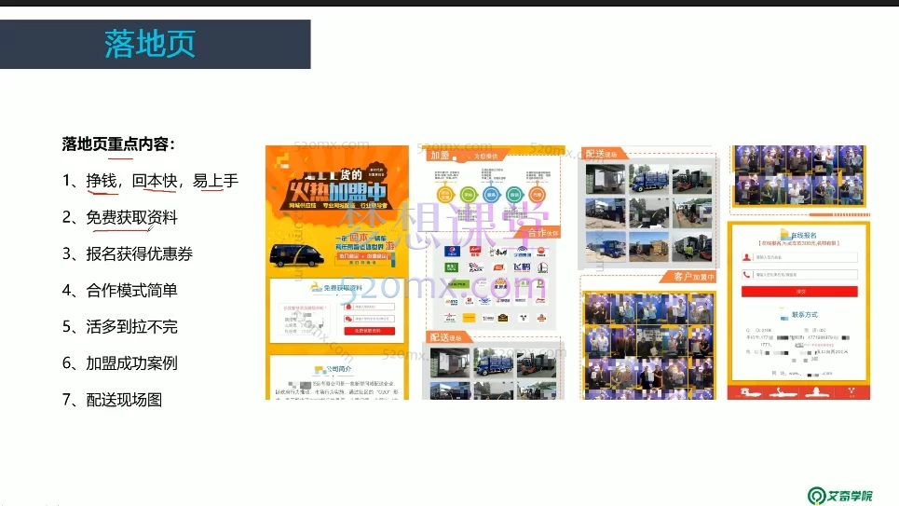Select the 落地页 title header

tap(149, 44)
